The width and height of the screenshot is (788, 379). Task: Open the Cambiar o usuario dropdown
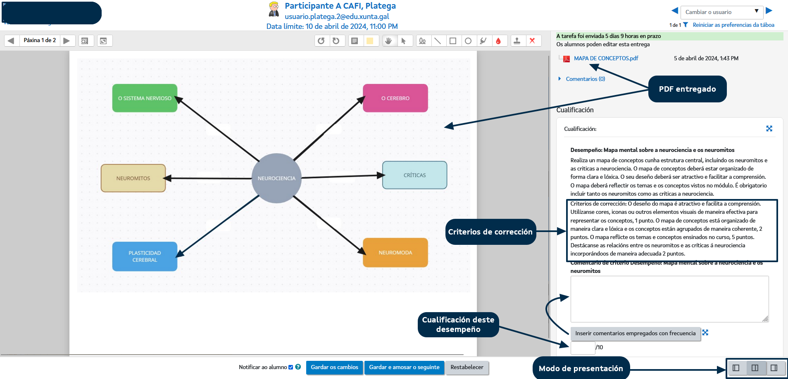(721, 12)
